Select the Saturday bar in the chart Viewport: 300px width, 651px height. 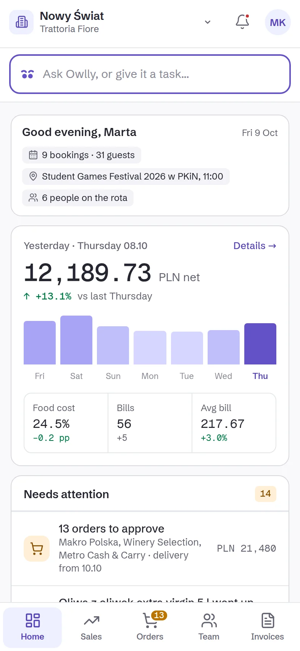click(76, 340)
